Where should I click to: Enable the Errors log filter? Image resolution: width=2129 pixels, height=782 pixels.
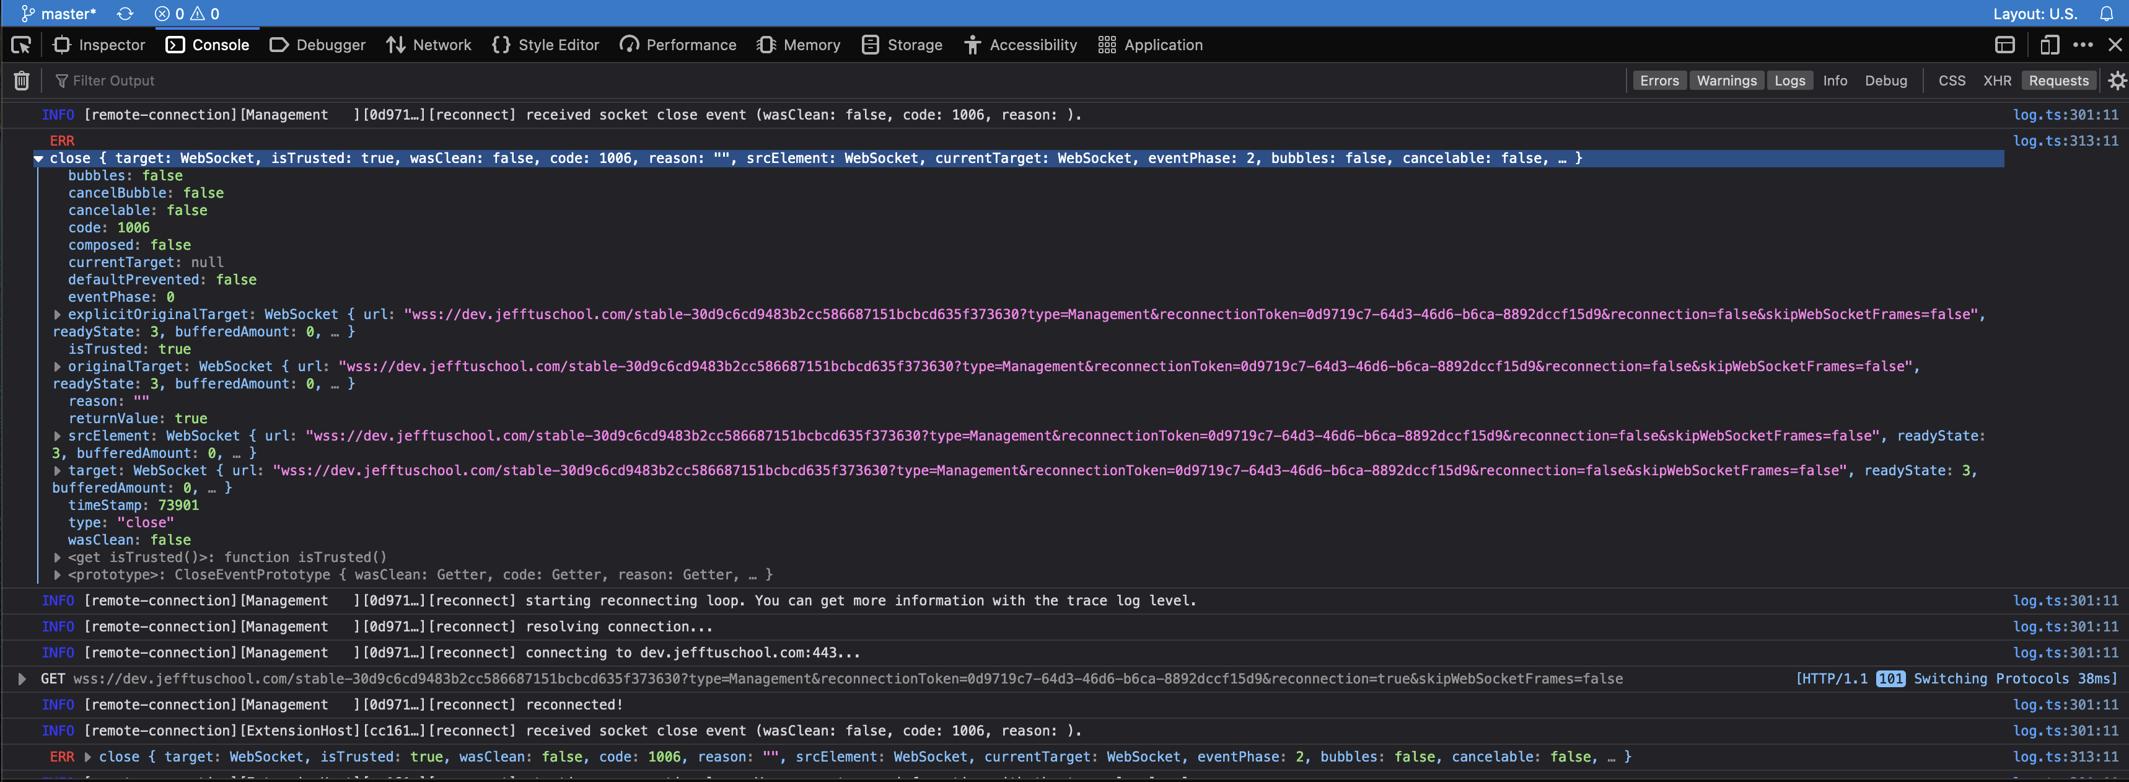pyautogui.click(x=1659, y=80)
